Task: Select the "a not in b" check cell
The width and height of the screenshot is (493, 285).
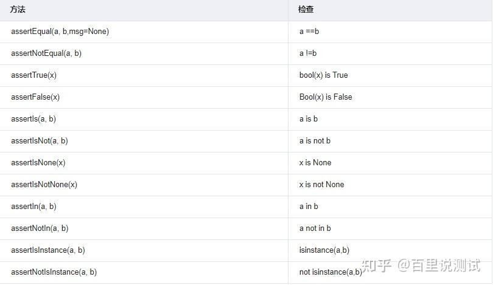Action: tap(315, 228)
